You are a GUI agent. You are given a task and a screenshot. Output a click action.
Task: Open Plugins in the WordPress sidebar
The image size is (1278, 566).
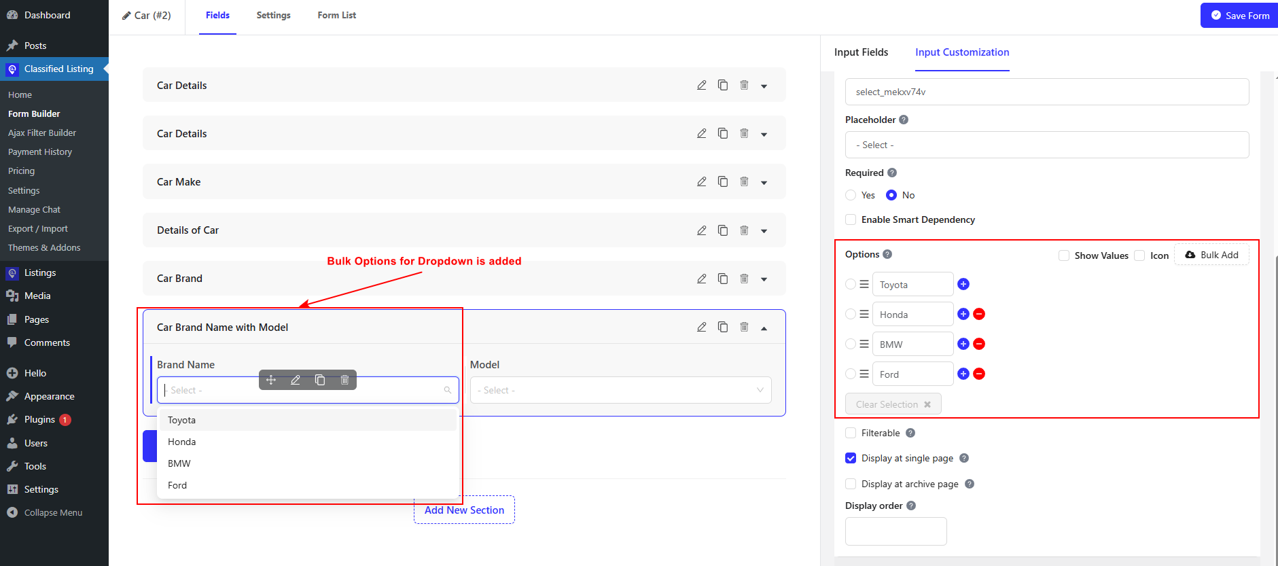39,419
